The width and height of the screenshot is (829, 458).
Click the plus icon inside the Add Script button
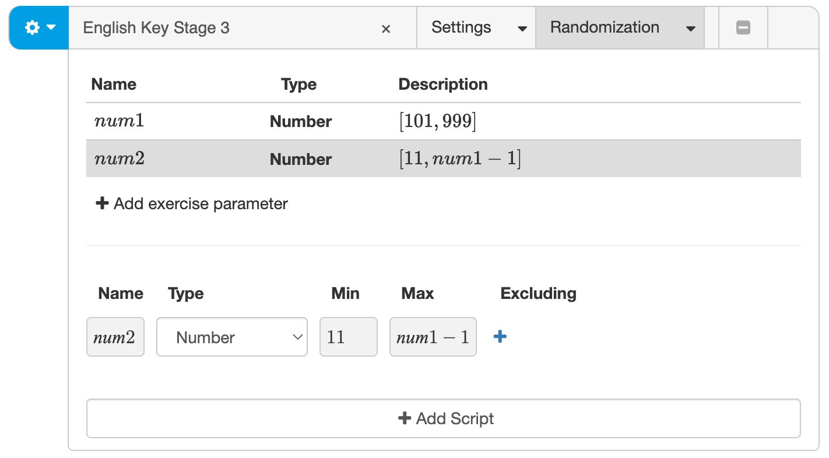pos(404,418)
